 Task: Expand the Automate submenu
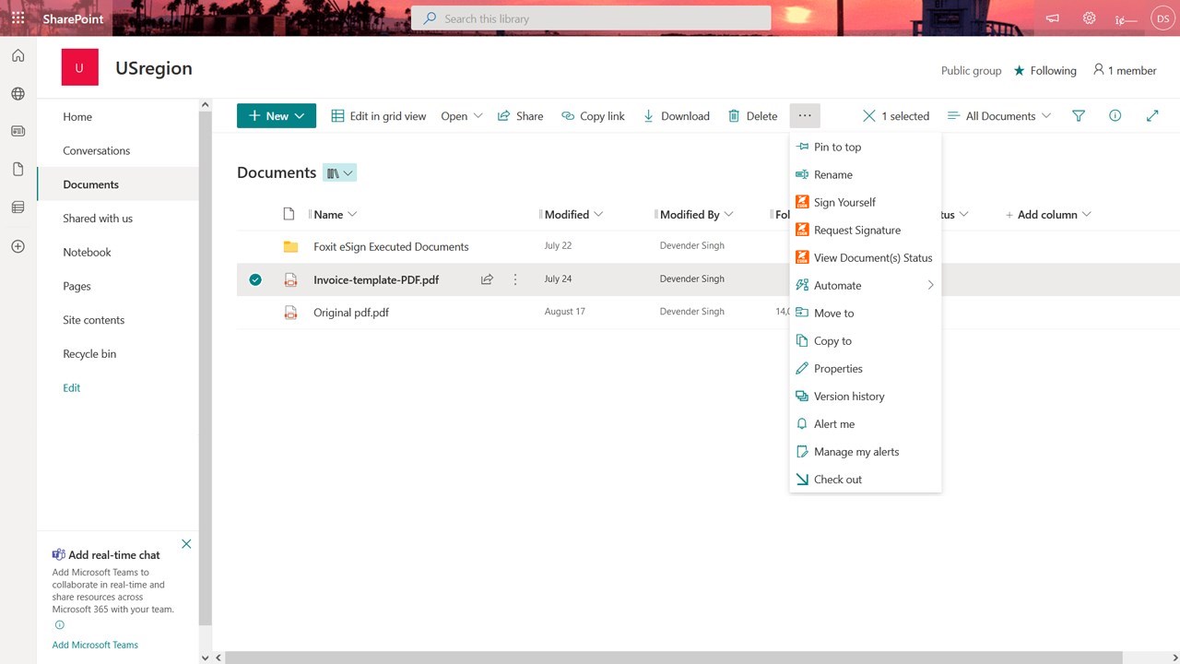866,285
